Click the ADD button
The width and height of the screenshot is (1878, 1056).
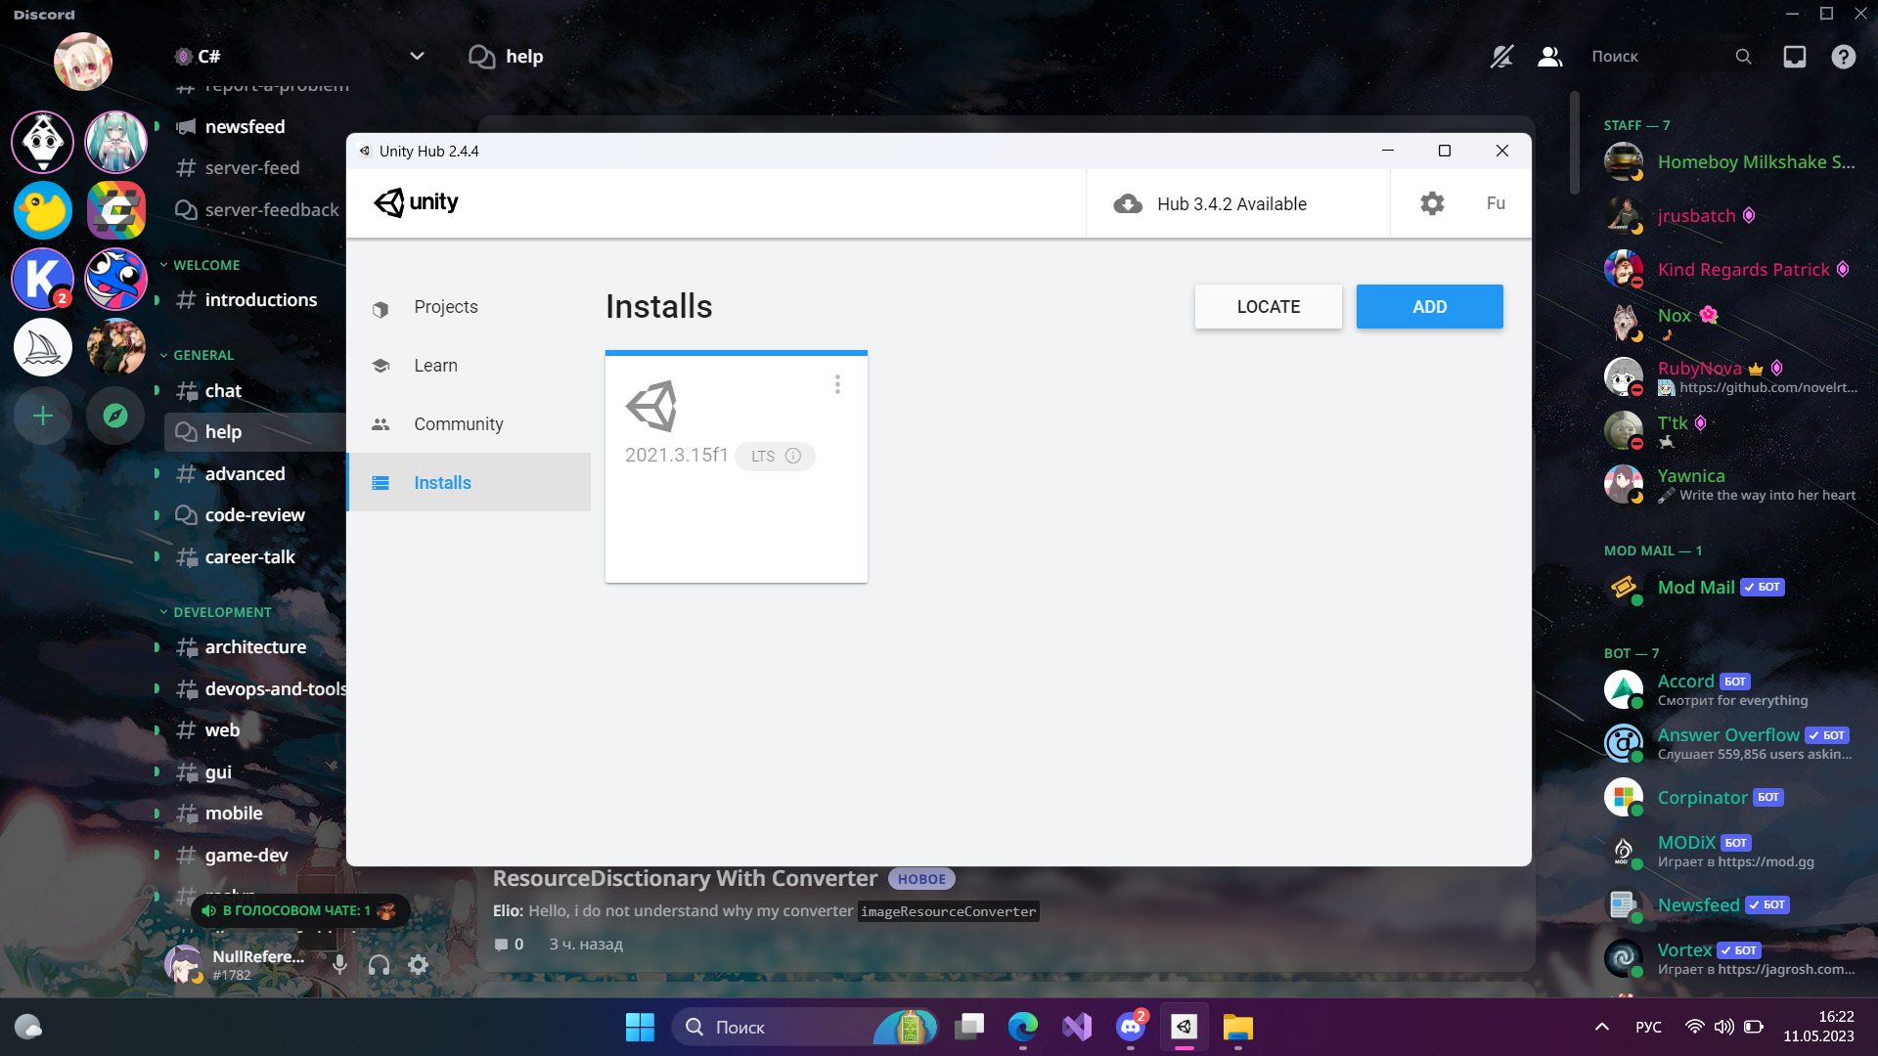pyautogui.click(x=1429, y=307)
